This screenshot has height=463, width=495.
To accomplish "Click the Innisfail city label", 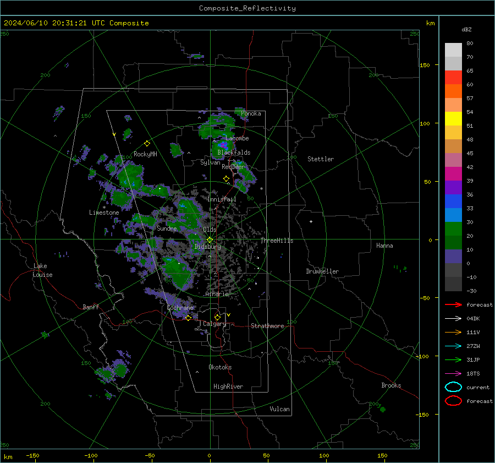I will tap(222, 199).
